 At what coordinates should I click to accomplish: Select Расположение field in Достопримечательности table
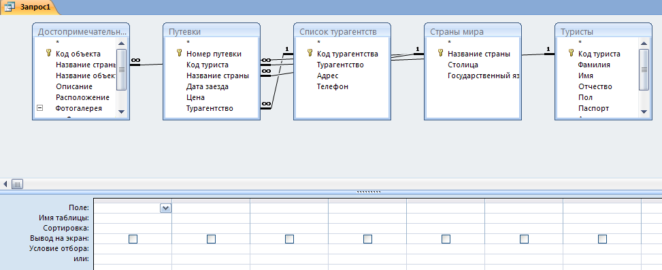(x=82, y=97)
